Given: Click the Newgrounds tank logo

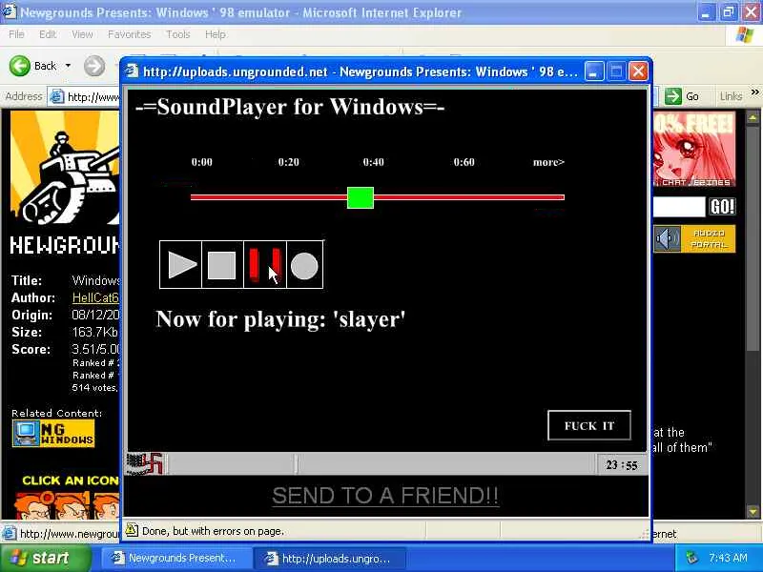Looking at the screenshot, I should click(x=65, y=170).
